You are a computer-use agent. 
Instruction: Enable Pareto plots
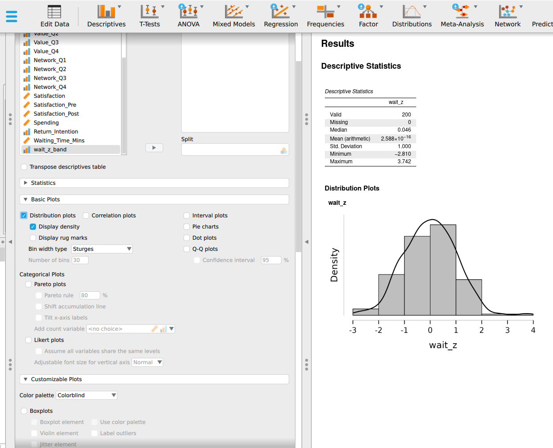click(29, 284)
